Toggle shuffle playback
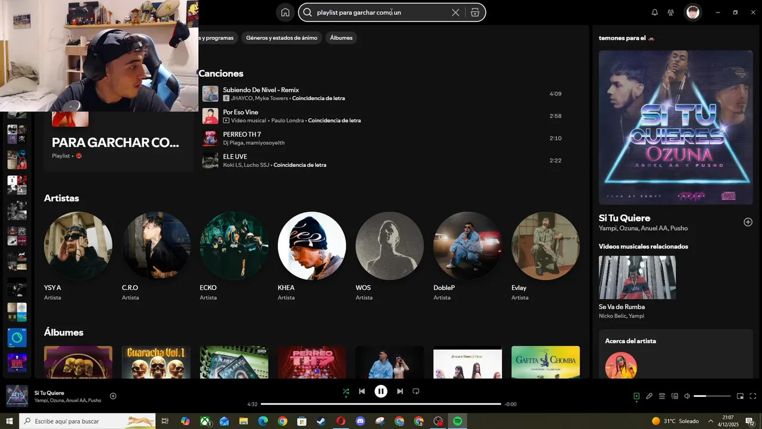 tap(346, 391)
